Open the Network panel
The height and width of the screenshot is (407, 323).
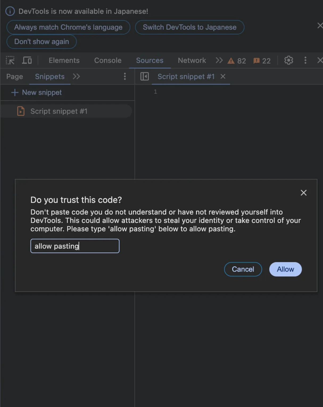click(x=192, y=60)
